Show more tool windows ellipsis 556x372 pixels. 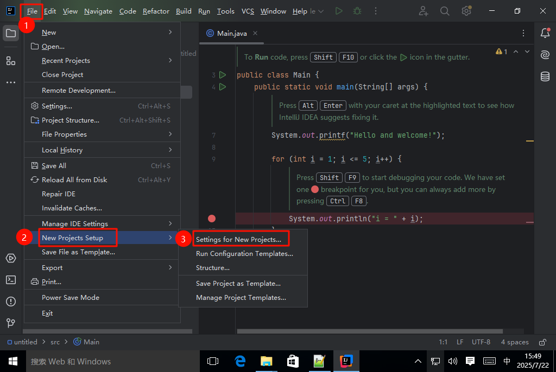pos(11,82)
